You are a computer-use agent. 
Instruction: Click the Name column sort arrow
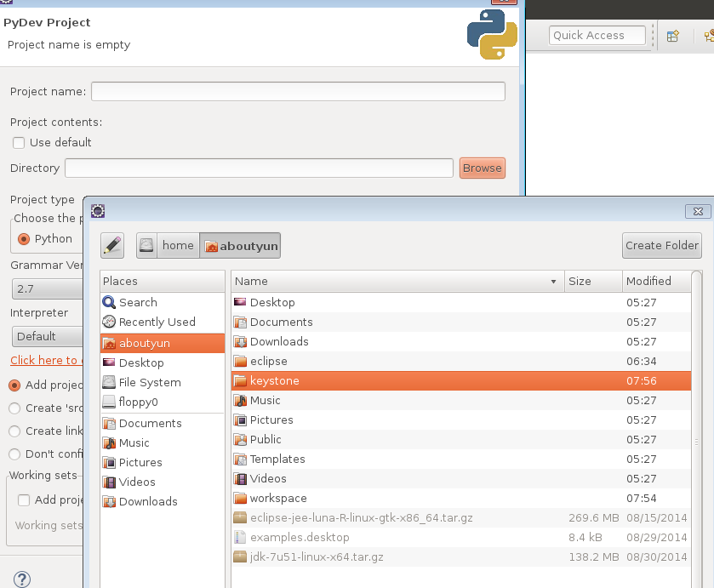point(553,282)
